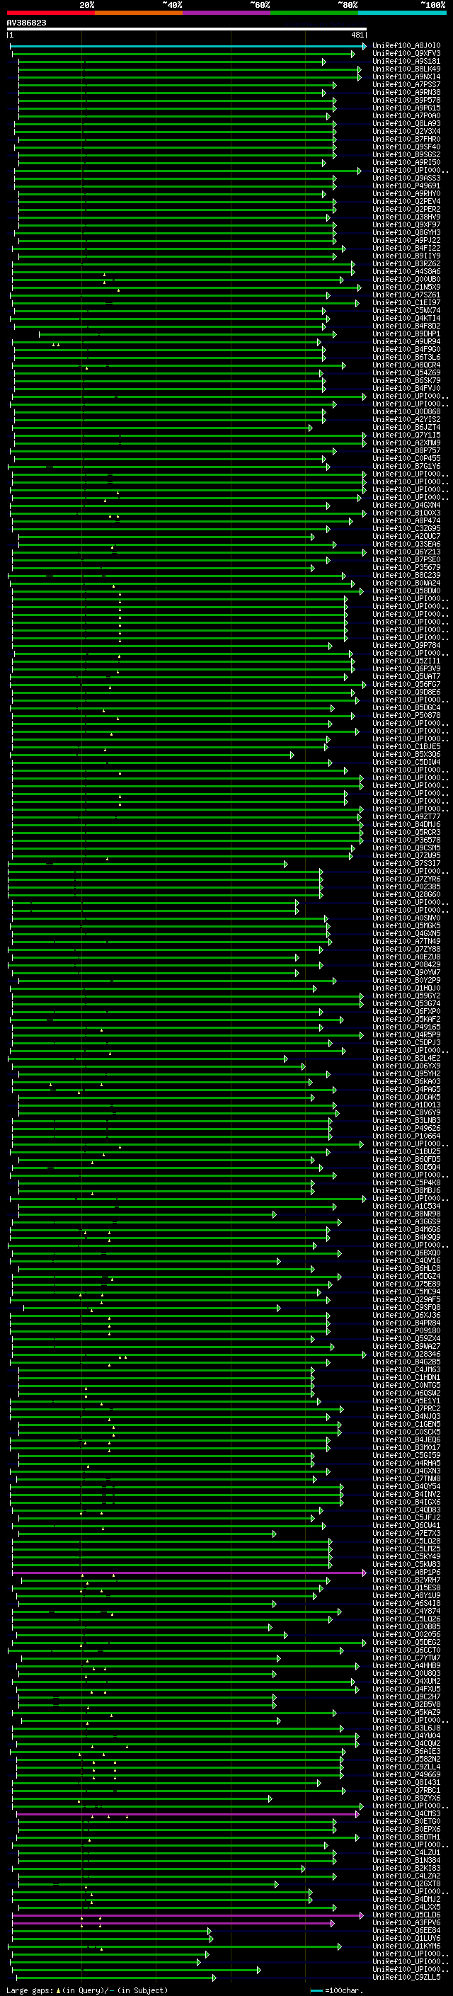
Task: Select the UniRef100_A9PJ22 entry
Action: (x=406, y=240)
